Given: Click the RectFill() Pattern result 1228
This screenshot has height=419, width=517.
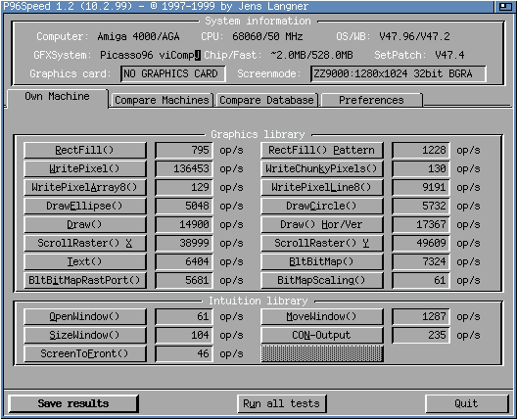Looking at the screenshot, I should click(x=421, y=151).
